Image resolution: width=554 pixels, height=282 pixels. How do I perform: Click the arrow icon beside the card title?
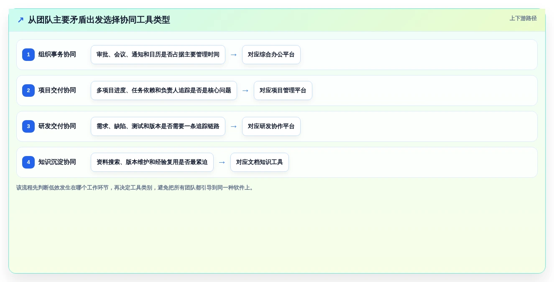[20, 20]
